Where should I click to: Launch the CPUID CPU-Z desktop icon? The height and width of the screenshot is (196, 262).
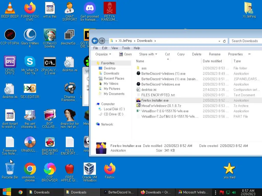pyautogui.click(x=10, y=65)
